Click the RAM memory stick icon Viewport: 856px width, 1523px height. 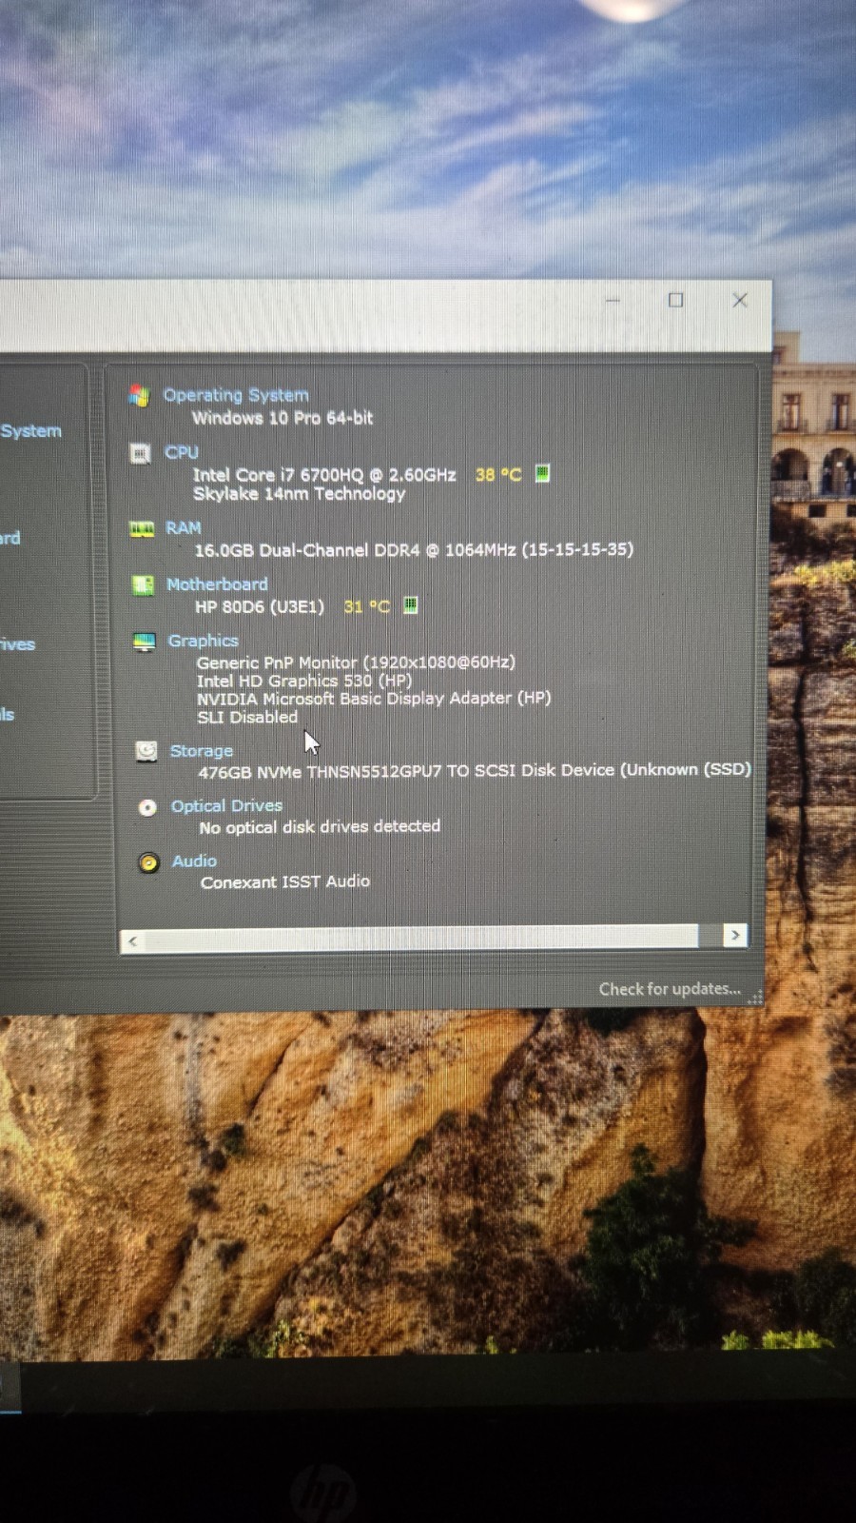pyautogui.click(x=142, y=529)
